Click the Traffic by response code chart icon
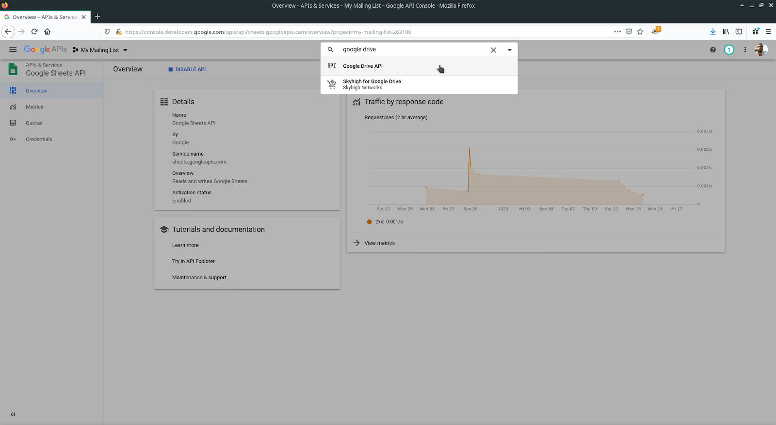This screenshot has height=425, width=776. pyautogui.click(x=356, y=102)
